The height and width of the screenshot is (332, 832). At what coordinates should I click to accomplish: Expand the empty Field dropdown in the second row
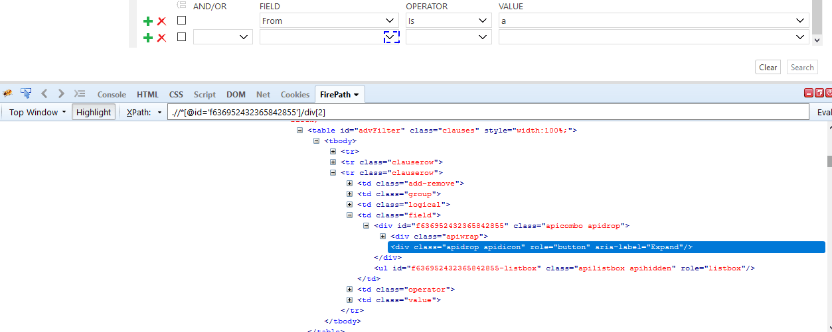tap(392, 37)
